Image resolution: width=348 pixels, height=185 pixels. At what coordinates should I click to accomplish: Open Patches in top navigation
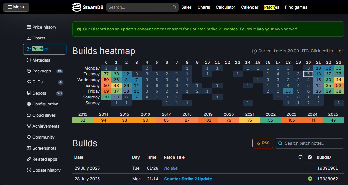[272, 7]
